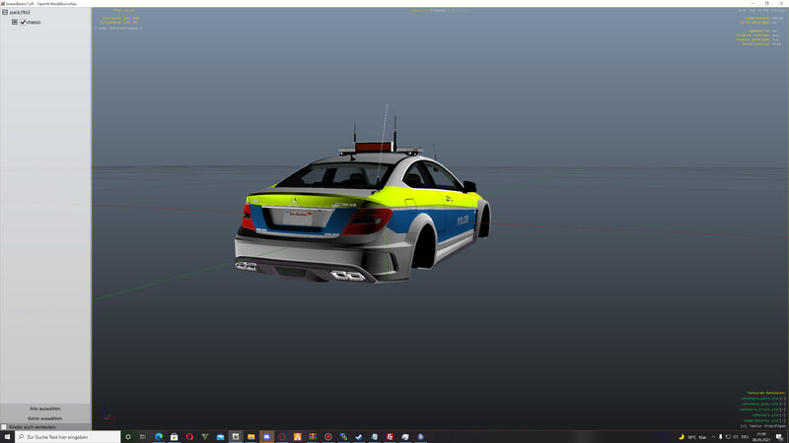Open the red record icon app
The image size is (789, 443).
coord(328,437)
